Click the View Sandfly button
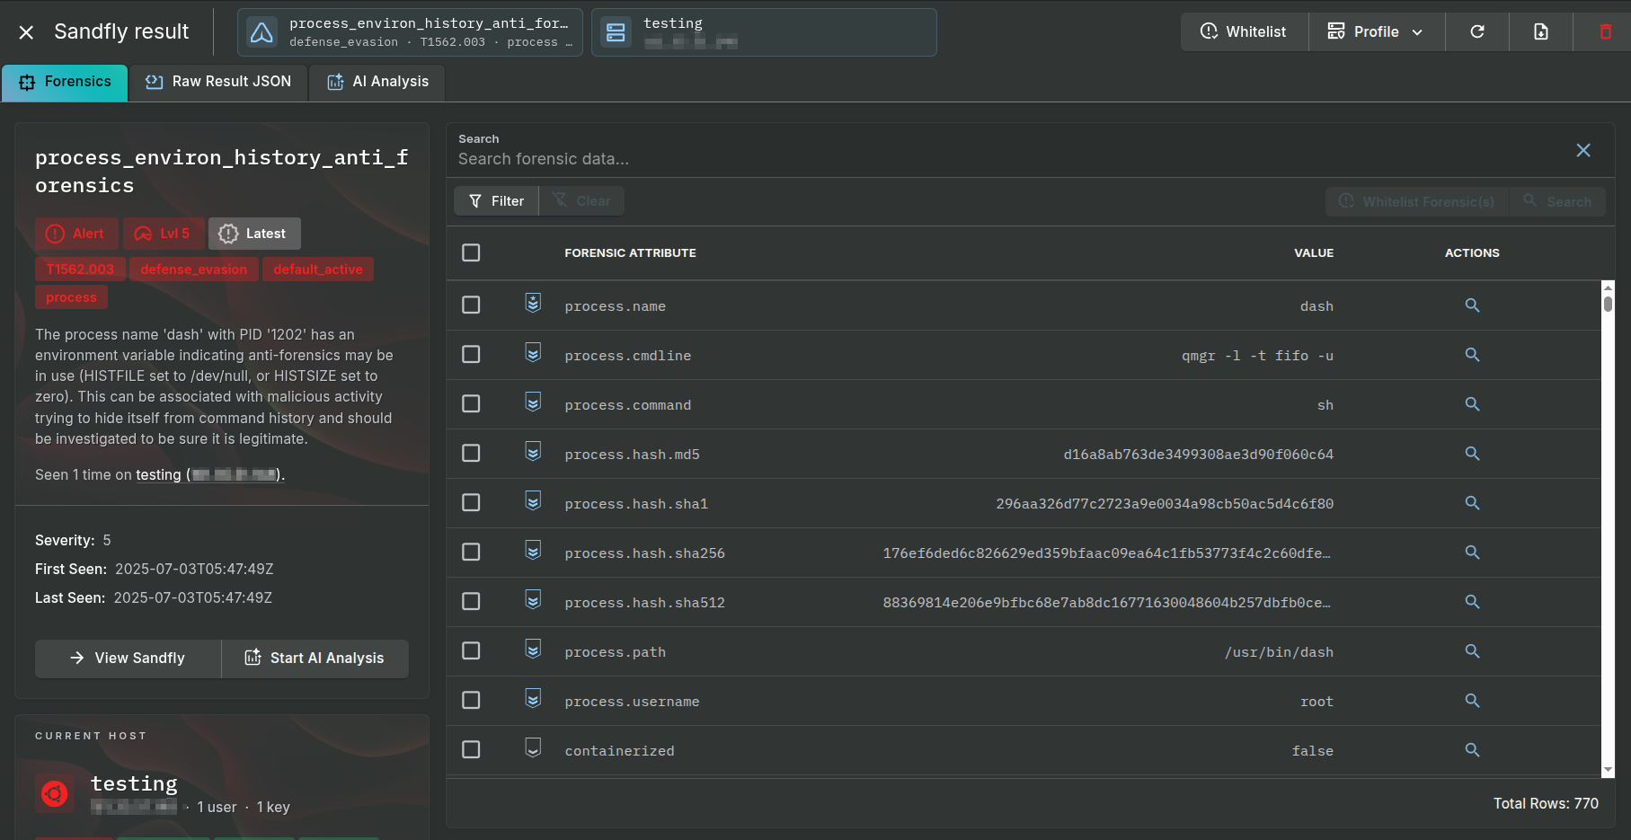1631x840 pixels. pyautogui.click(x=128, y=659)
